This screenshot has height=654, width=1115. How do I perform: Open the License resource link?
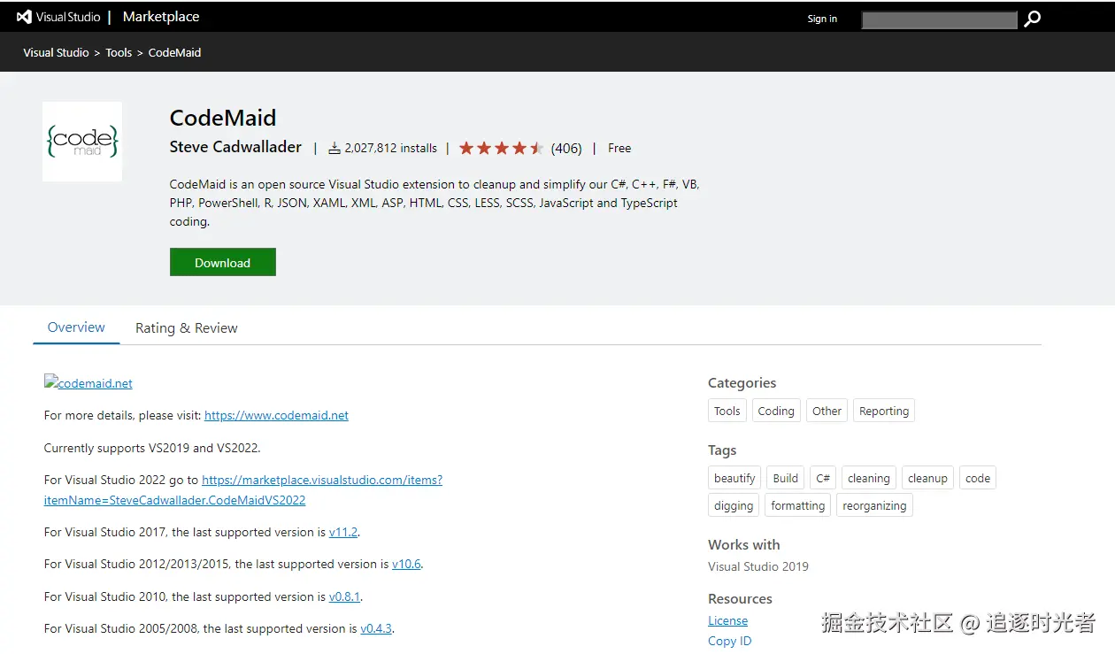point(727,620)
